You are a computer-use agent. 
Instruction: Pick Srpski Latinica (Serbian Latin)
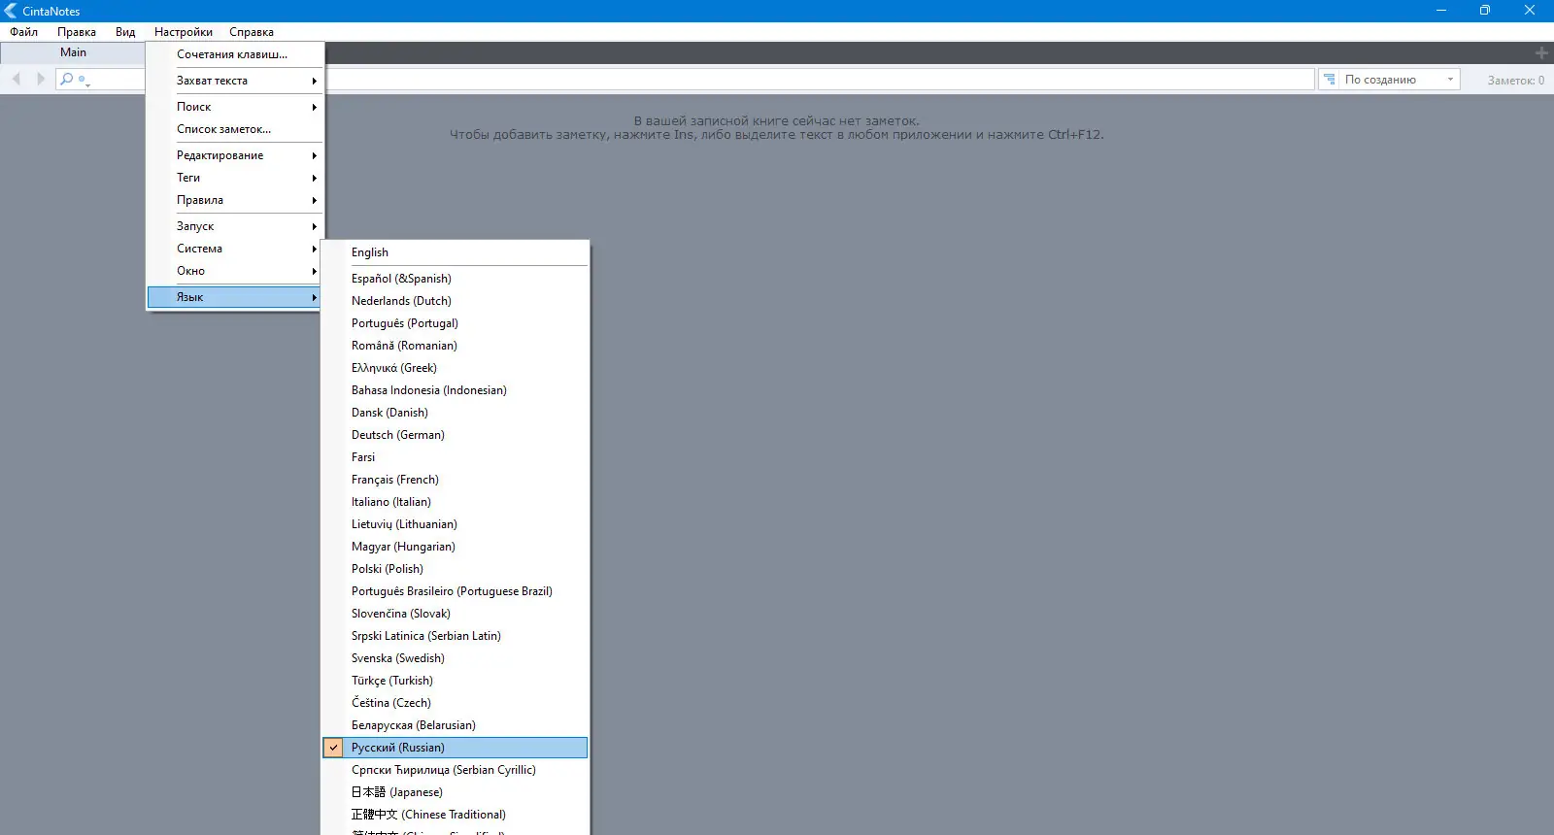pyautogui.click(x=455, y=636)
